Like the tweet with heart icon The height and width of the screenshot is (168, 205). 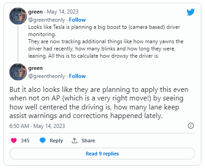click(x=14, y=141)
